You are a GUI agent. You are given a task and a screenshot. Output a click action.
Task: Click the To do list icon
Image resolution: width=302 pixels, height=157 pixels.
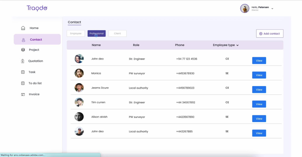(23, 83)
